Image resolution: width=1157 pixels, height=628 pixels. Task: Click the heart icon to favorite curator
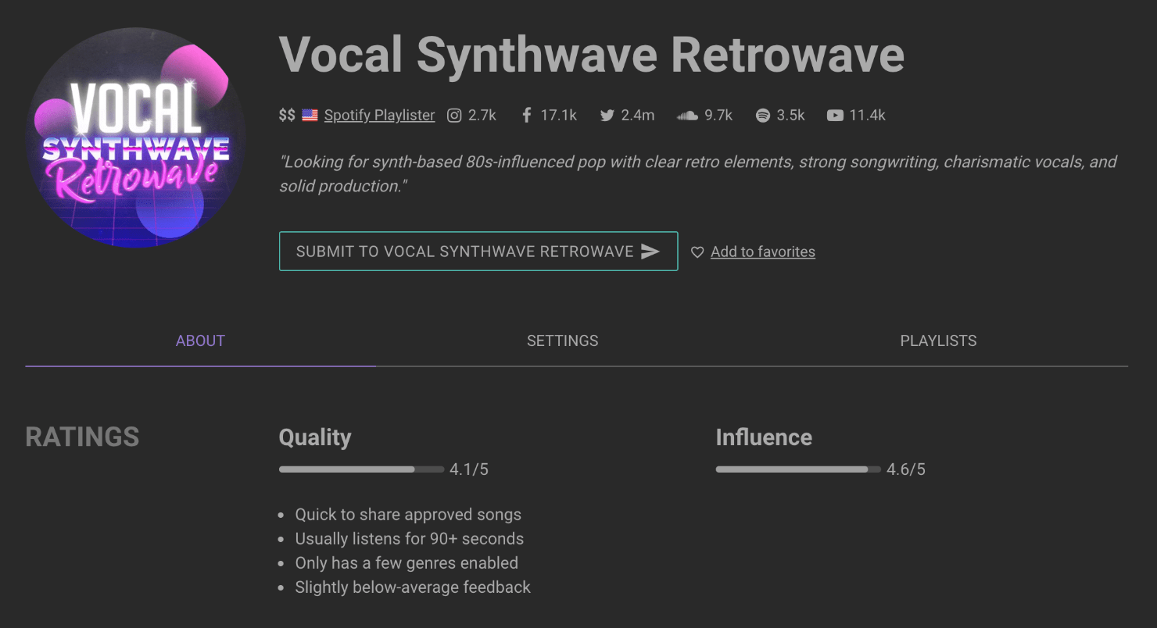[697, 252]
